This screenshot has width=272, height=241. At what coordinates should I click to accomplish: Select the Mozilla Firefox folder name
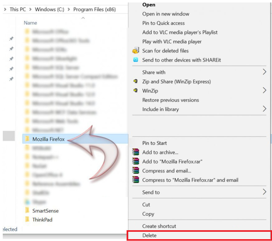tap(48, 139)
